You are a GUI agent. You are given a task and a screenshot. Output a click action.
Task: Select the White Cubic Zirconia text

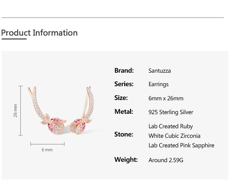pyautogui.click(x=174, y=136)
